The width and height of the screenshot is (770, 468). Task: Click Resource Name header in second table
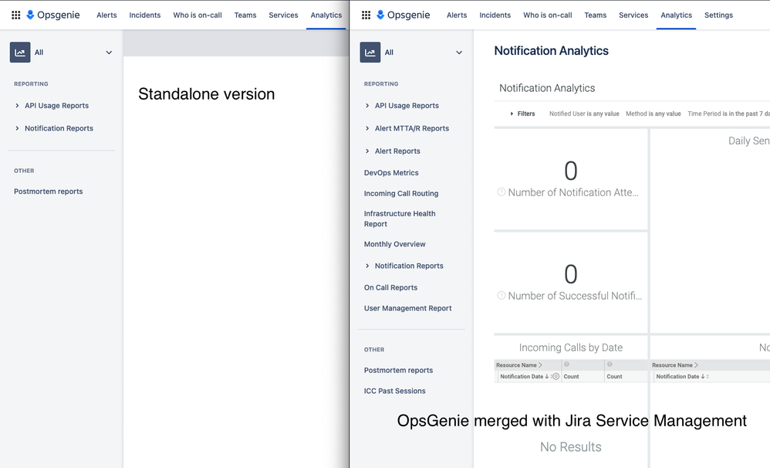point(675,365)
